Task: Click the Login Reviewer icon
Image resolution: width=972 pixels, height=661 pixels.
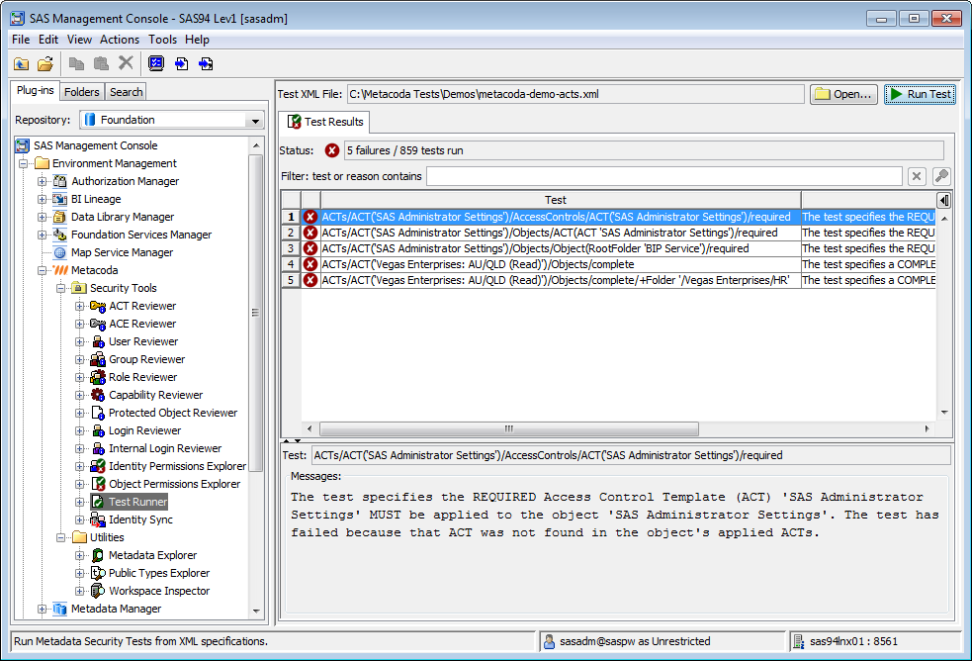Action: coord(98,431)
